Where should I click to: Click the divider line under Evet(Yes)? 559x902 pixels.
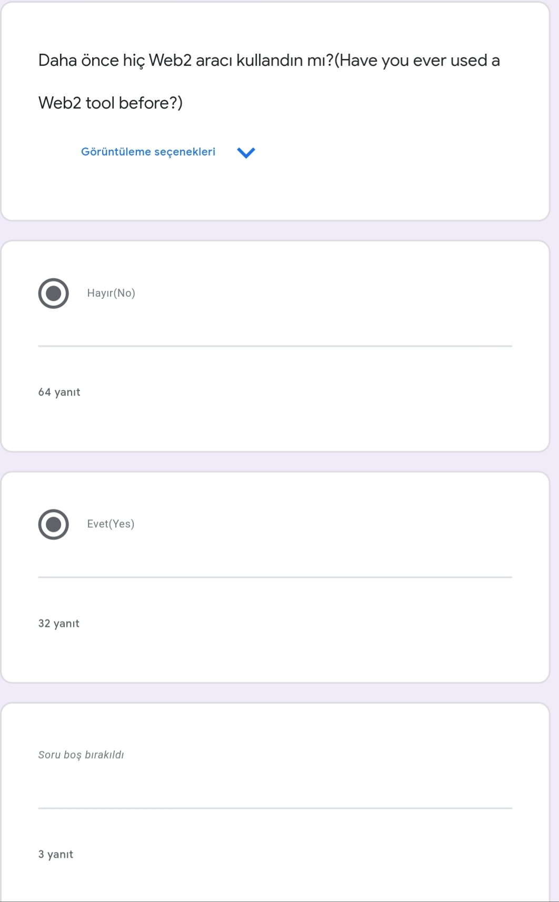275,577
